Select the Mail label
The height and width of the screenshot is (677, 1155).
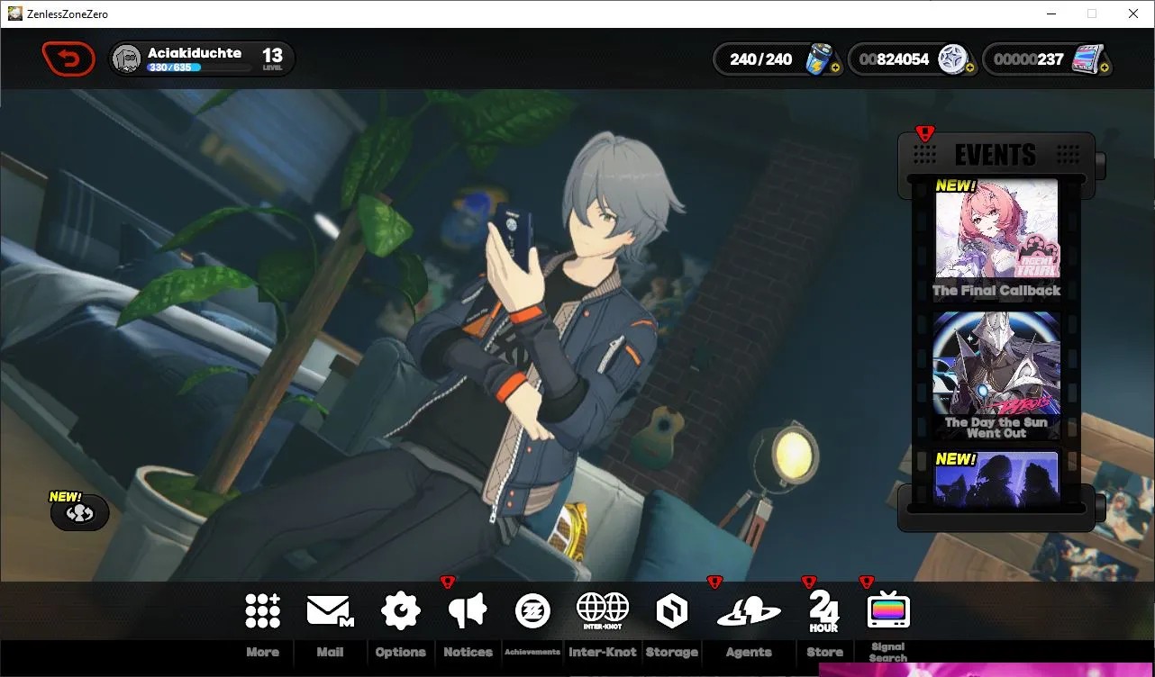point(330,652)
